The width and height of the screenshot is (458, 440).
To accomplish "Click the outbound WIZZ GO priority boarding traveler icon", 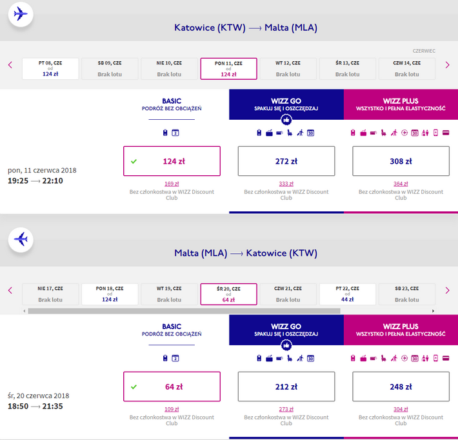I will [300, 133].
